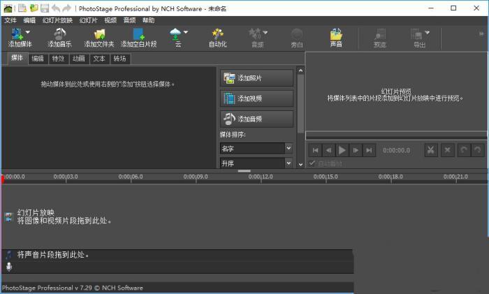Click the 预览 toolbar icon
The image size is (489, 294).
coord(379,34)
